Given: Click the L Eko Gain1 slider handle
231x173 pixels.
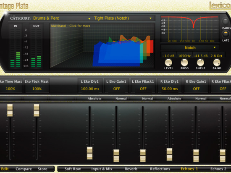Looking at the screenshot, I should [116, 156].
